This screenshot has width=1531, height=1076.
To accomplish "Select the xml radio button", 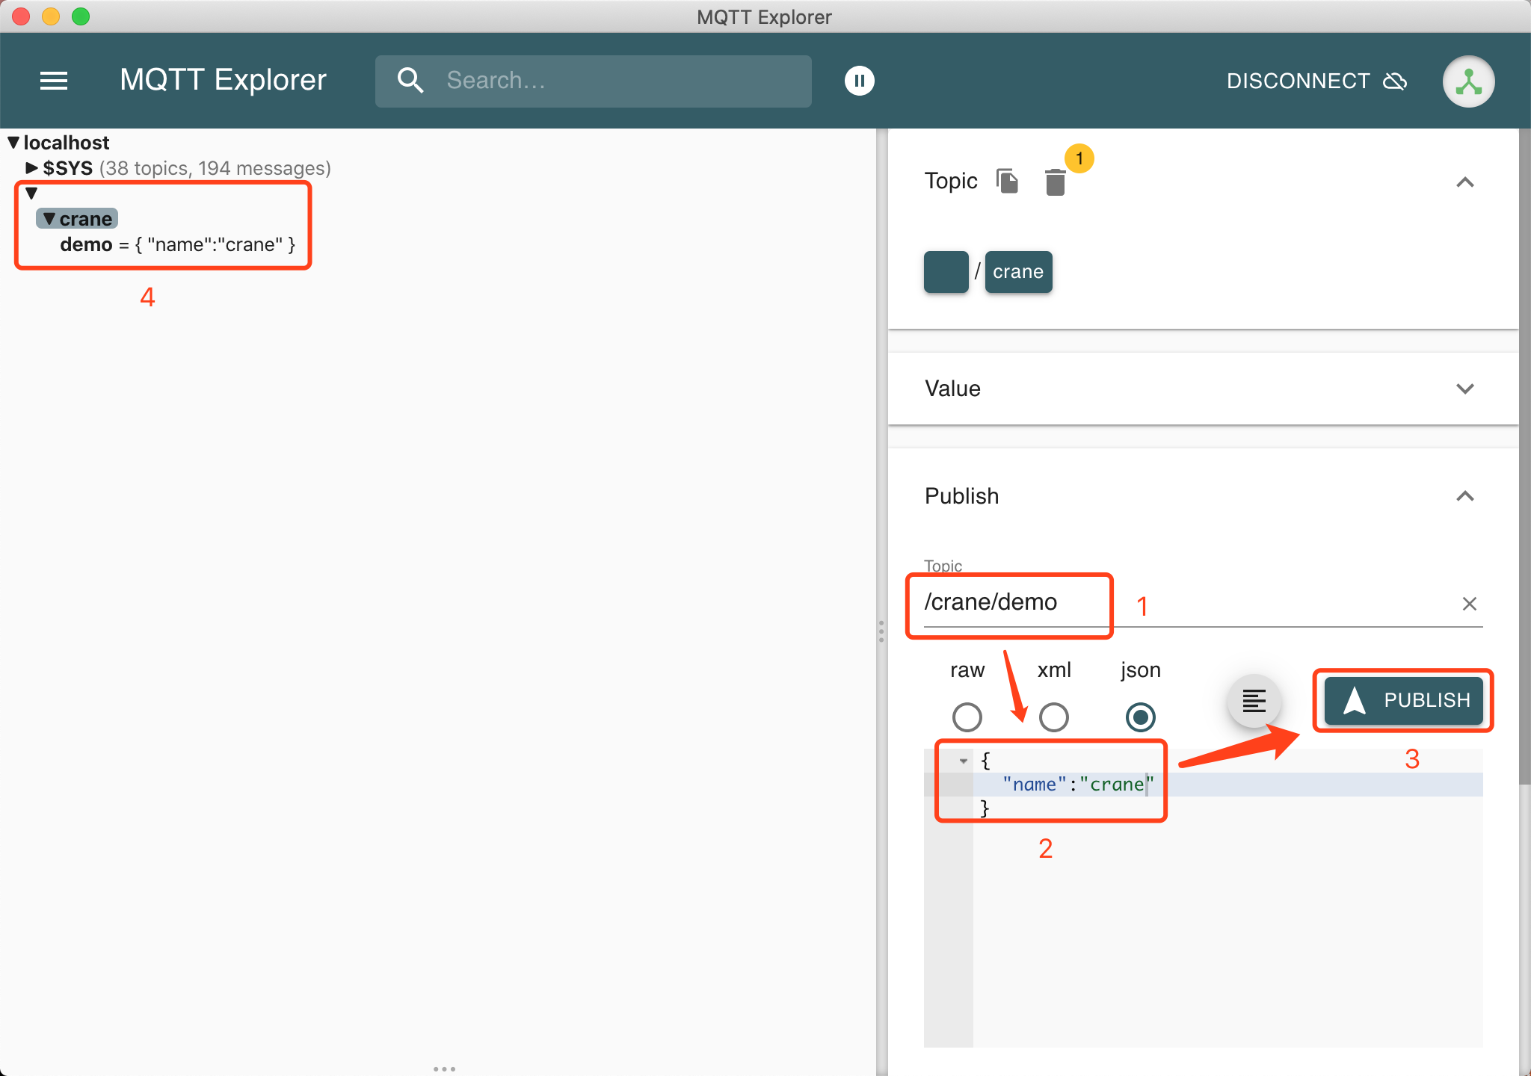I will tap(1055, 714).
